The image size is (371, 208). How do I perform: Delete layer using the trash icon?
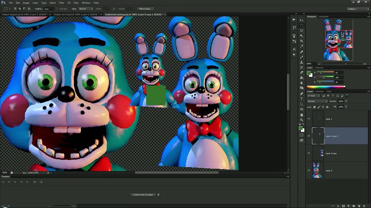364,206
